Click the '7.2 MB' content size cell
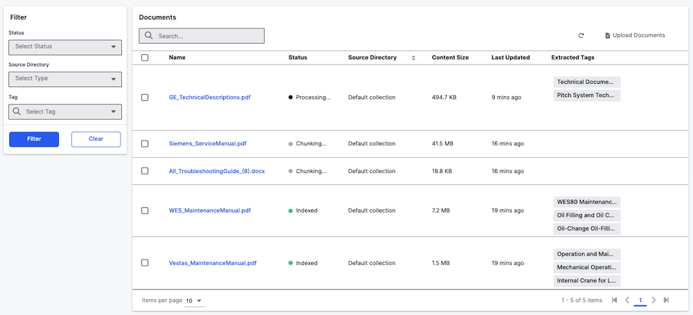The width and height of the screenshot is (693, 315). tap(441, 210)
